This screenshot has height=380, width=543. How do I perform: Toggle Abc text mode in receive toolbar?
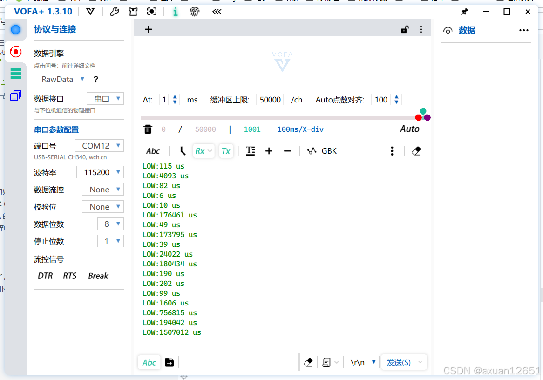point(153,151)
